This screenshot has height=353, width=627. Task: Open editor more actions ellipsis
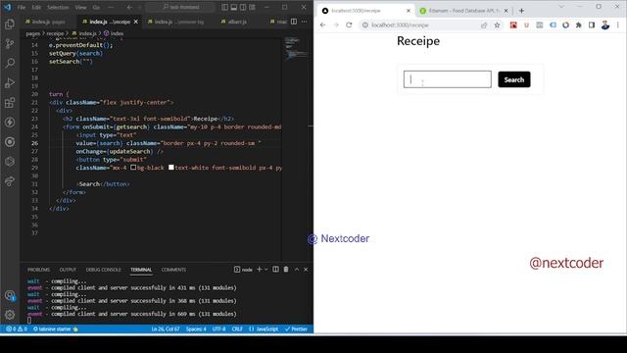(x=305, y=22)
